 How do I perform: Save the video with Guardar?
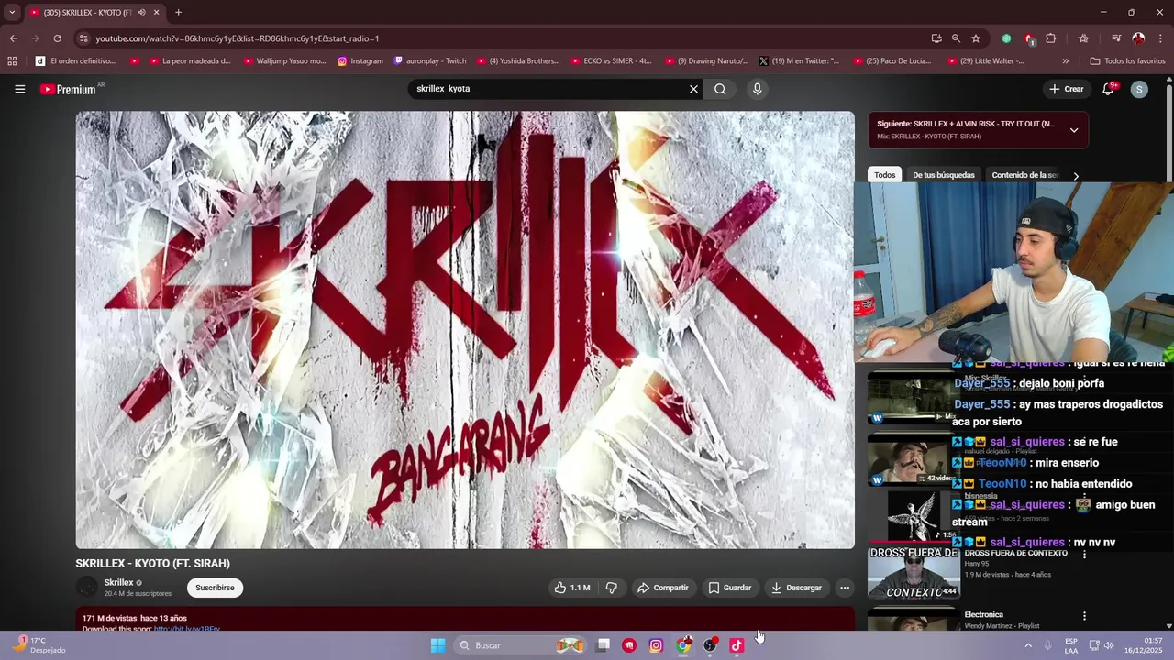pyautogui.click(x=730, y=588)
